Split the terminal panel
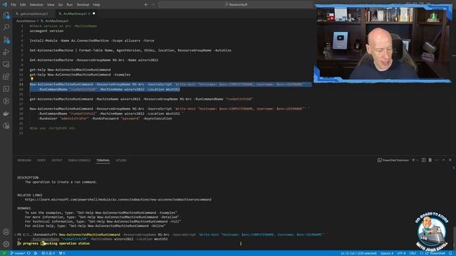This screenshot has width=456, height=256. [423, 160]
